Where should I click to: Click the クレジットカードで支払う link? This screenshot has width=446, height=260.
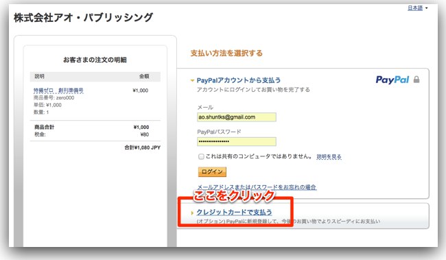point(234,212)
